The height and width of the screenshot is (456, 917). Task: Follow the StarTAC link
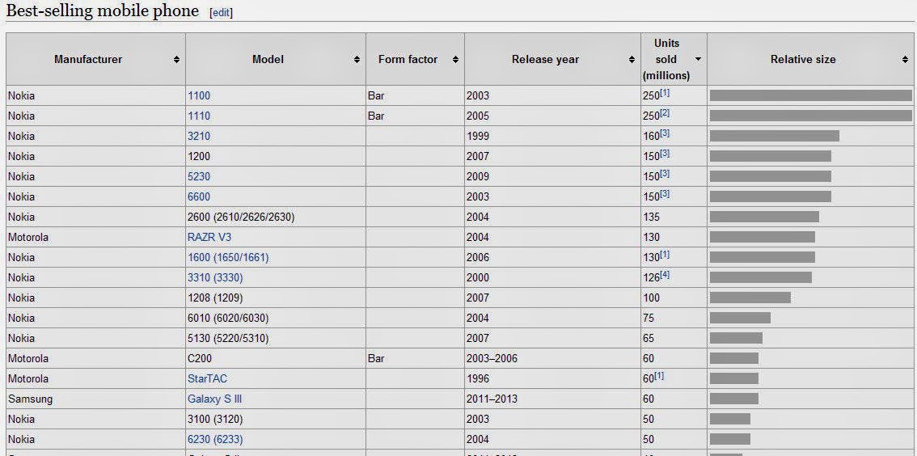click(x=207, y=378)
